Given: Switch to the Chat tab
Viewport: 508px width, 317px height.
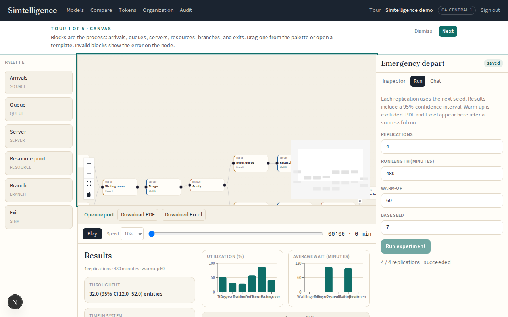Looking at the screenshot, I should click(x=435, y=81).
